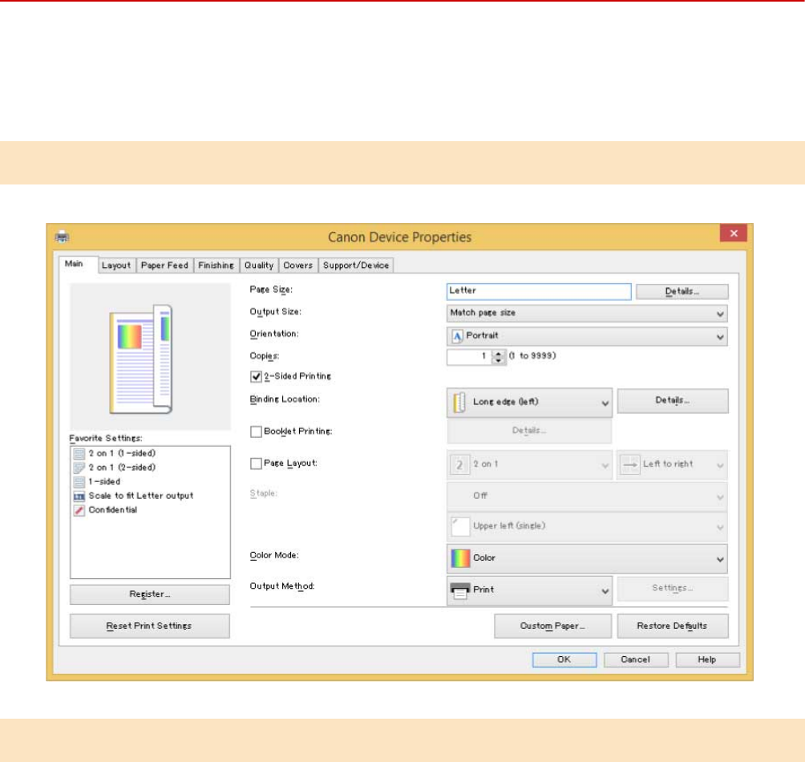Switch to the Paper Feed tab
This screenshot has height=762, width=805.
tap(165, 265)
